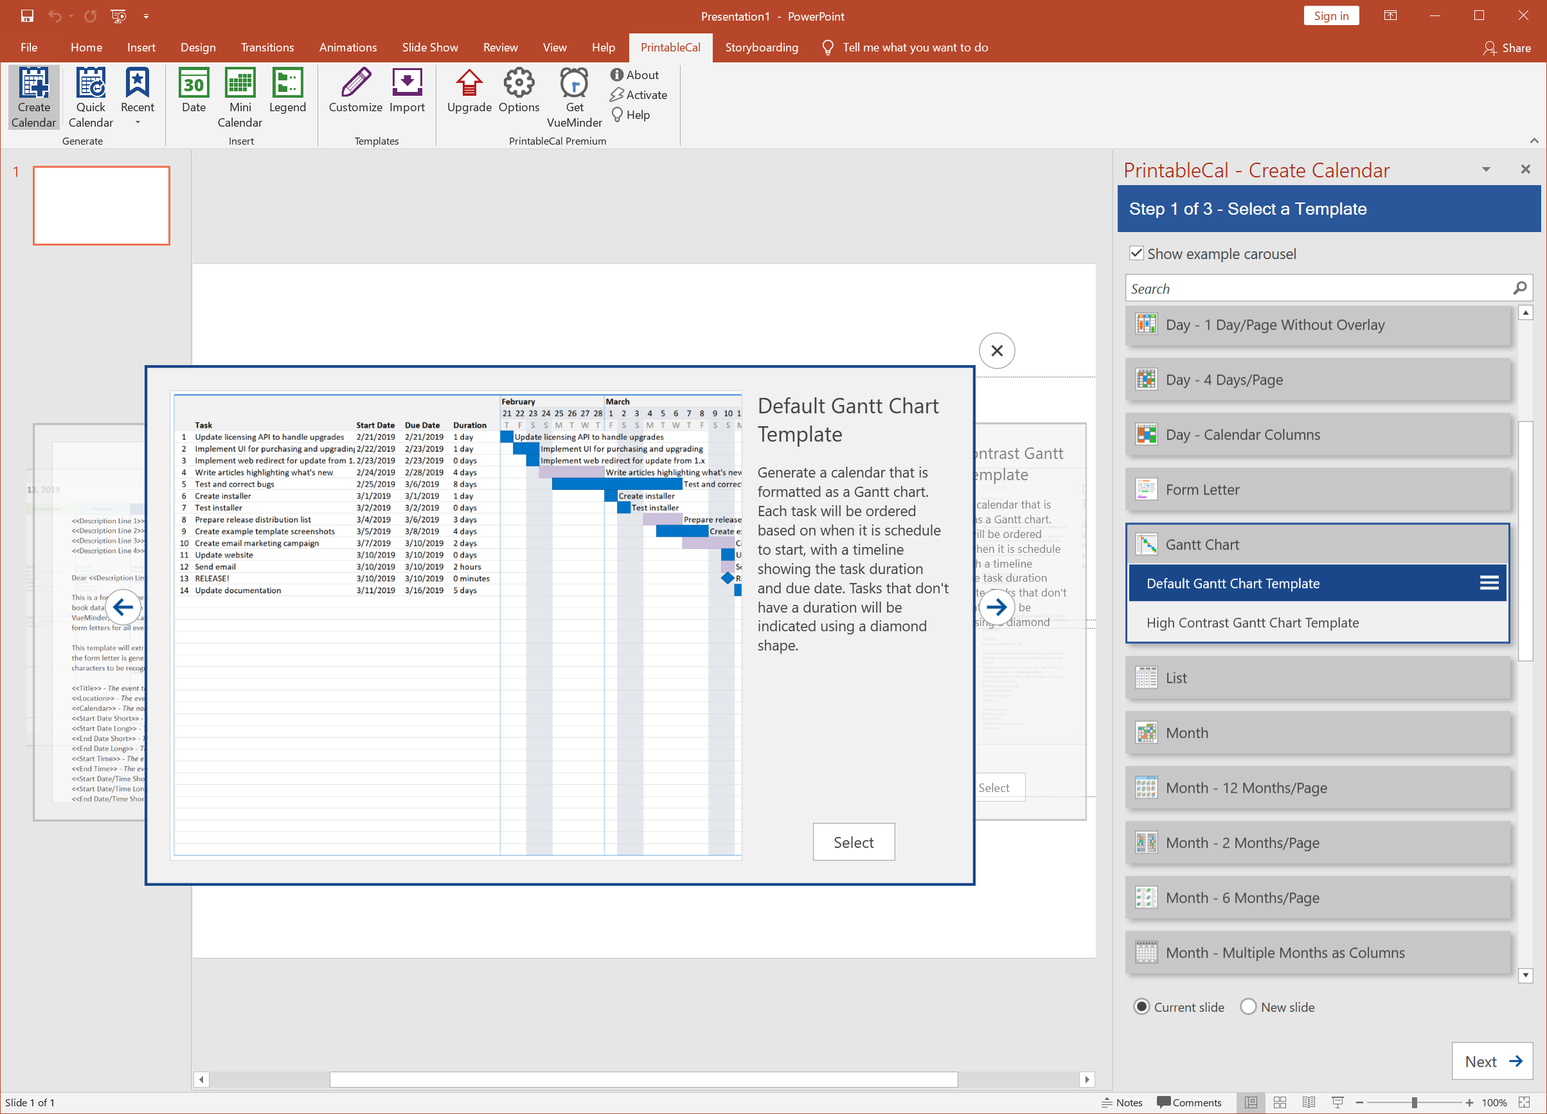Go to previous carousel example

click(x=123, y=606)
